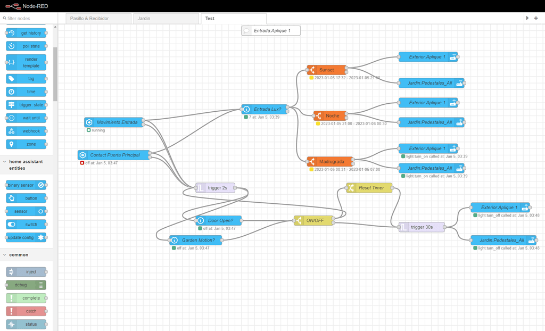Click inside the filter nodes search box
This screenshot has width=545, height=331.
tap(29, 18)
